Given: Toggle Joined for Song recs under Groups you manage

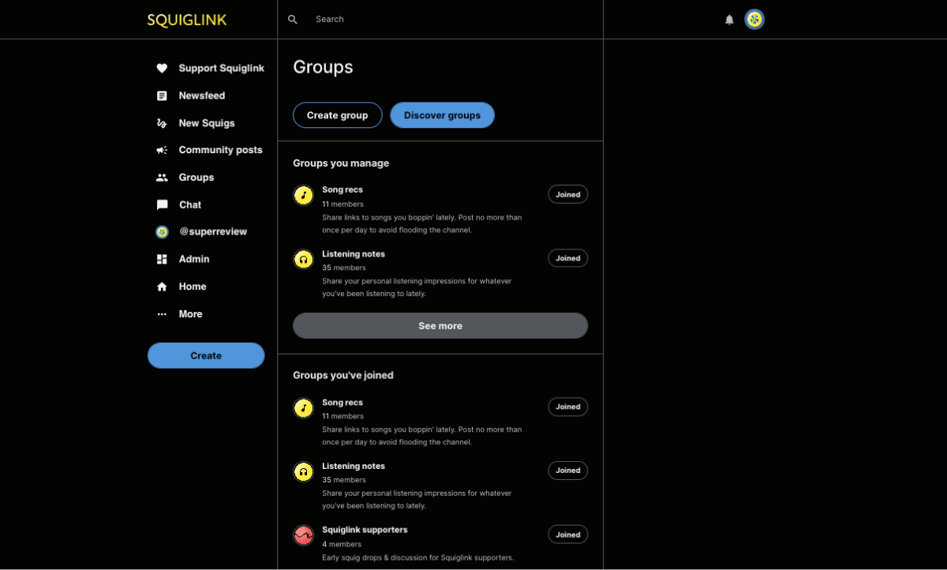Looking at the screenshot, I should [x=567, y=194].
